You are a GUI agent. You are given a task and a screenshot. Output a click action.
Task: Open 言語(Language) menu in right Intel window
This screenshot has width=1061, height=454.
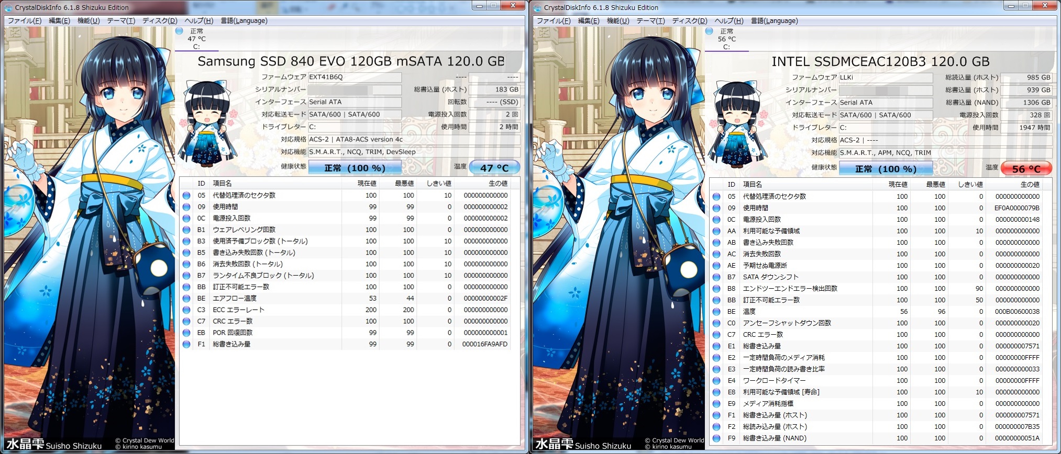[x=775, y=21]
